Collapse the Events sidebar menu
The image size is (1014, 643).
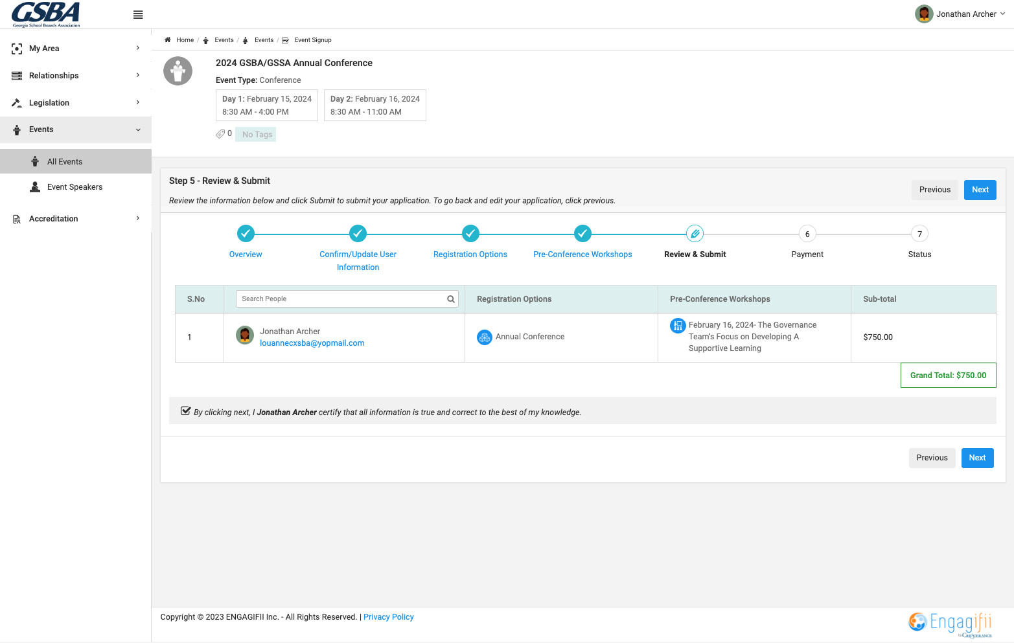pos(76,130)
